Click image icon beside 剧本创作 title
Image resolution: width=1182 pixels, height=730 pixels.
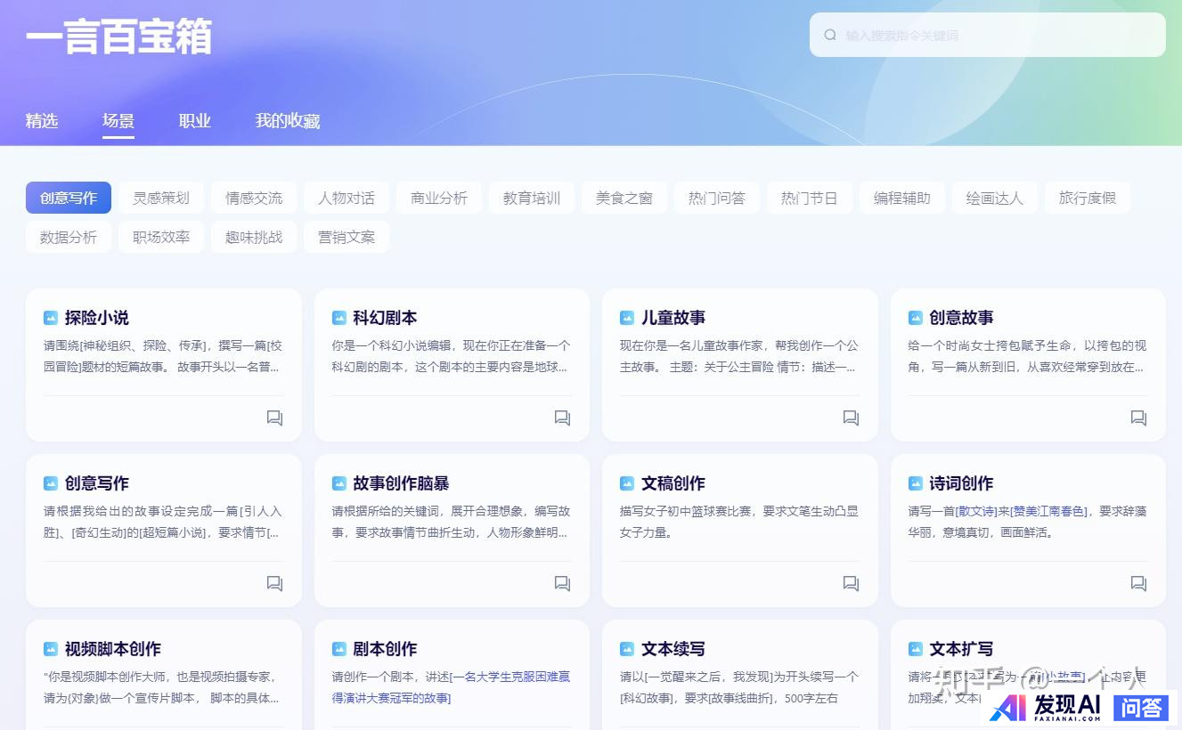[x=339, y=649]
